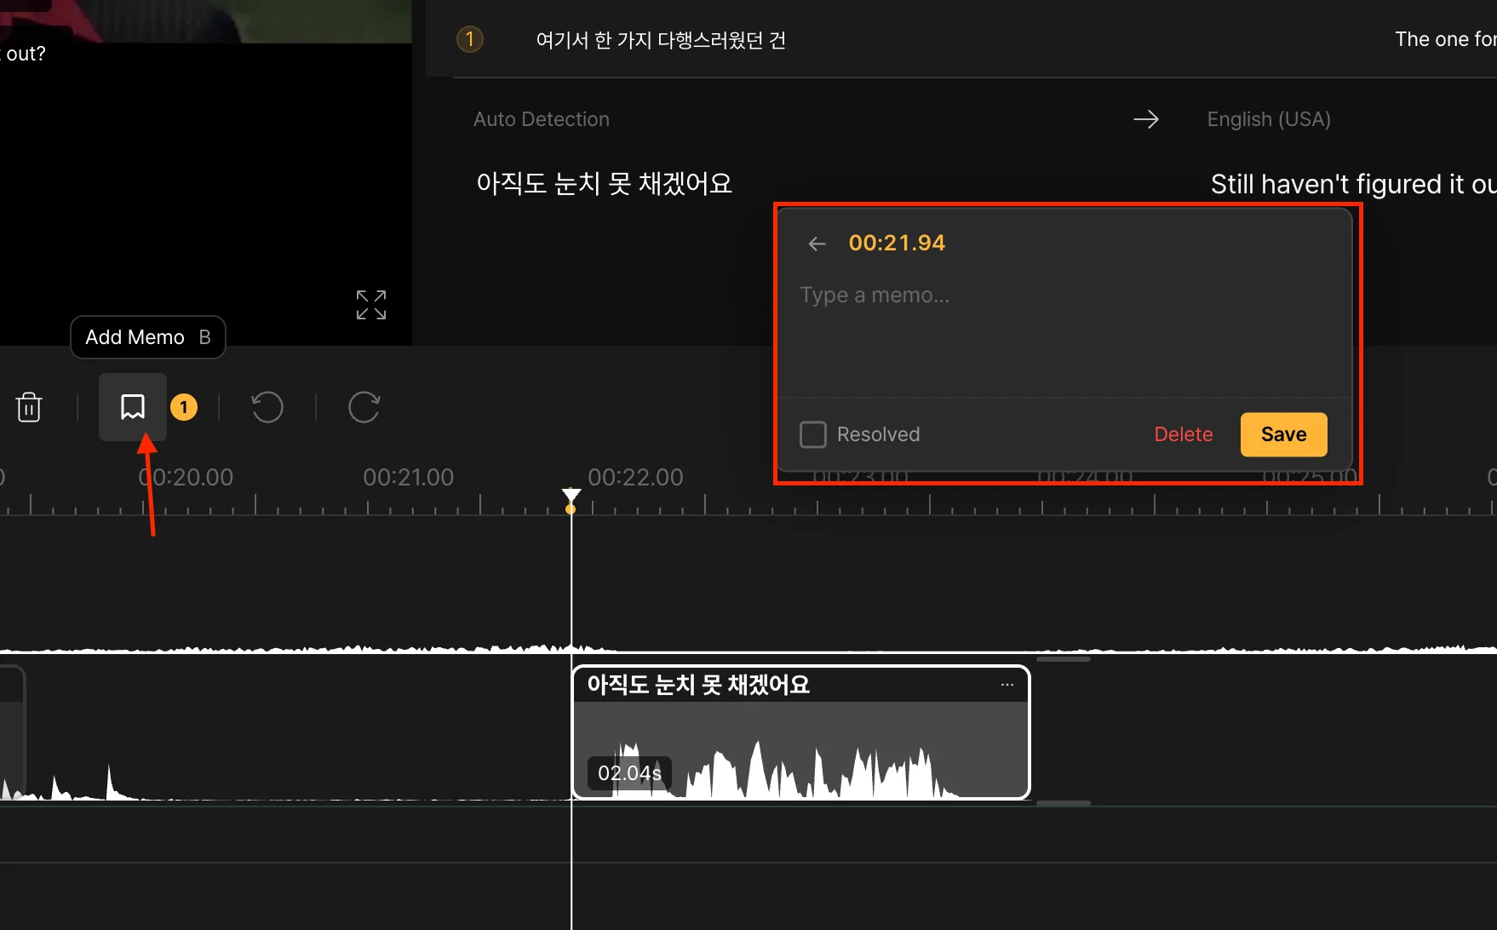
Task: Click the 00:21.00 mark on timeline ruler
Action: point(409,478)
